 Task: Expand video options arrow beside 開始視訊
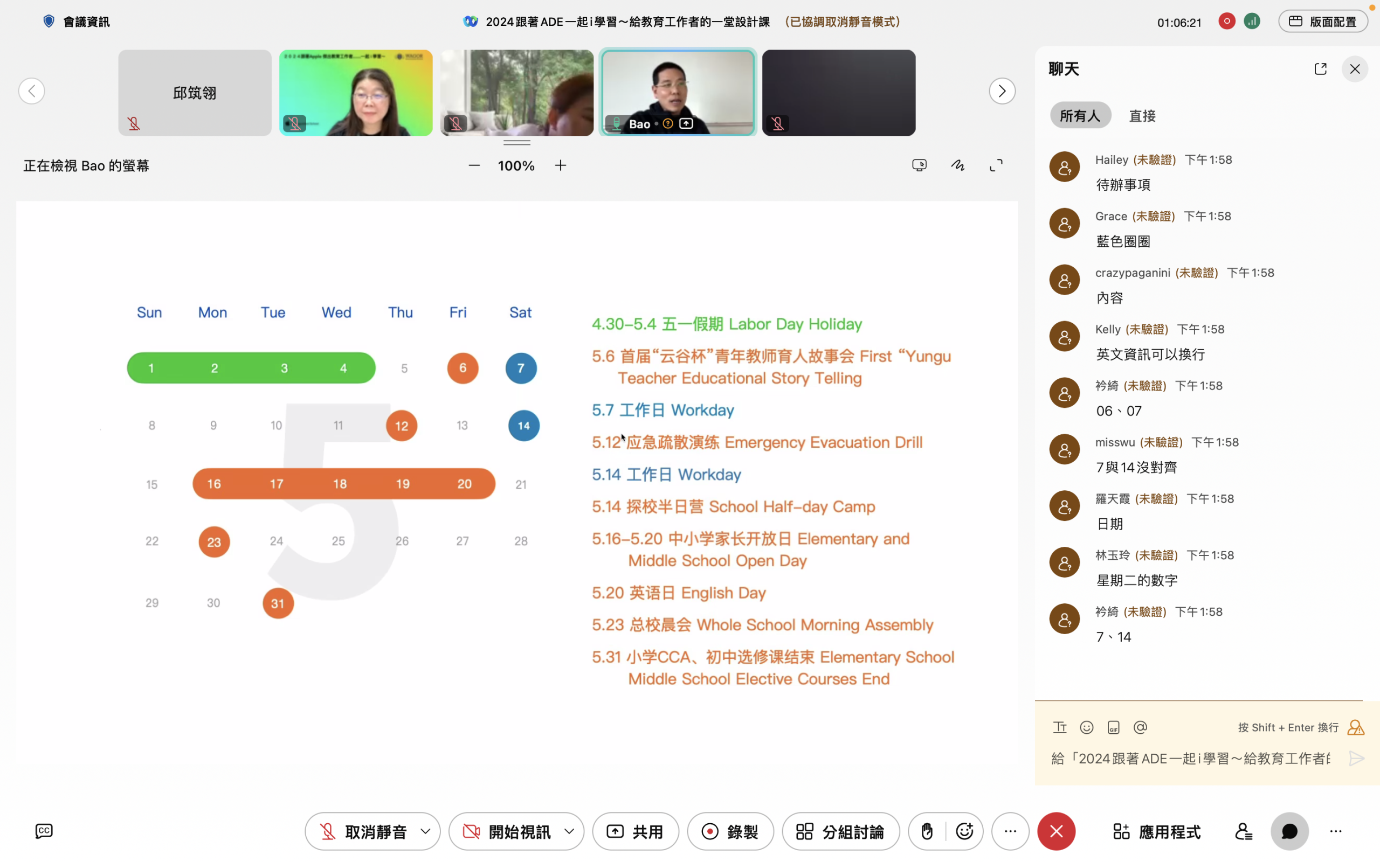tap(569, 831)
